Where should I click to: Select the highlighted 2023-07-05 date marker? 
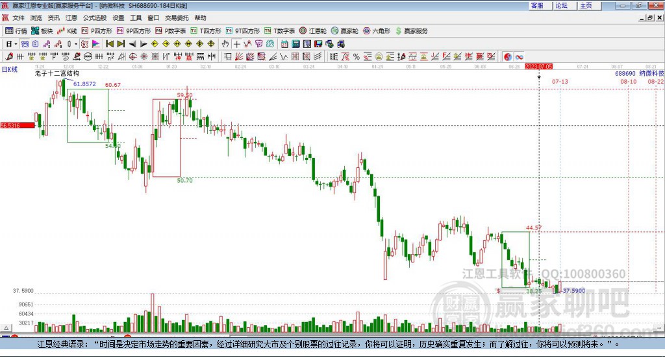(538, 67)
